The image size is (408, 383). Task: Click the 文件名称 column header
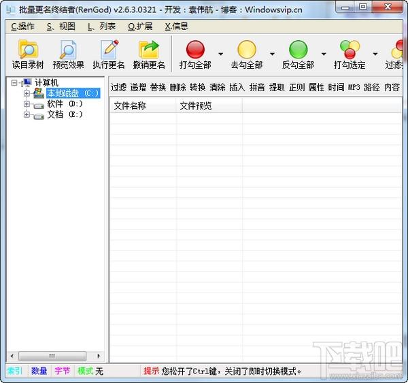143,105
